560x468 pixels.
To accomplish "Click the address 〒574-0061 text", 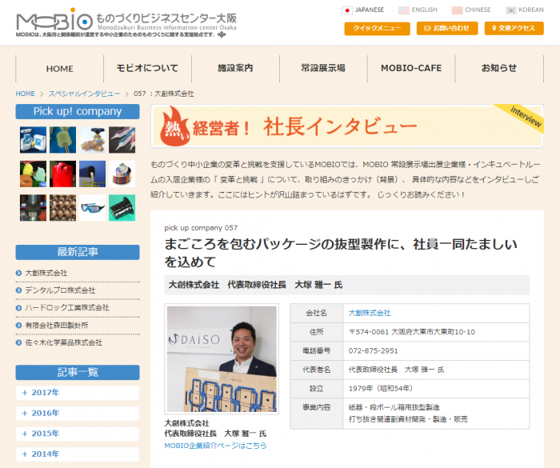I will coord(412,332).
